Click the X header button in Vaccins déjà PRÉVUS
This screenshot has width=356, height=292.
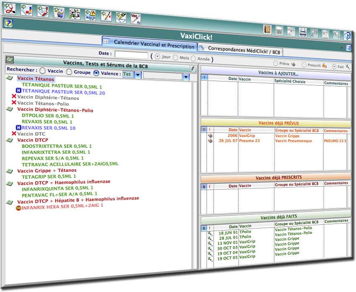204,129
